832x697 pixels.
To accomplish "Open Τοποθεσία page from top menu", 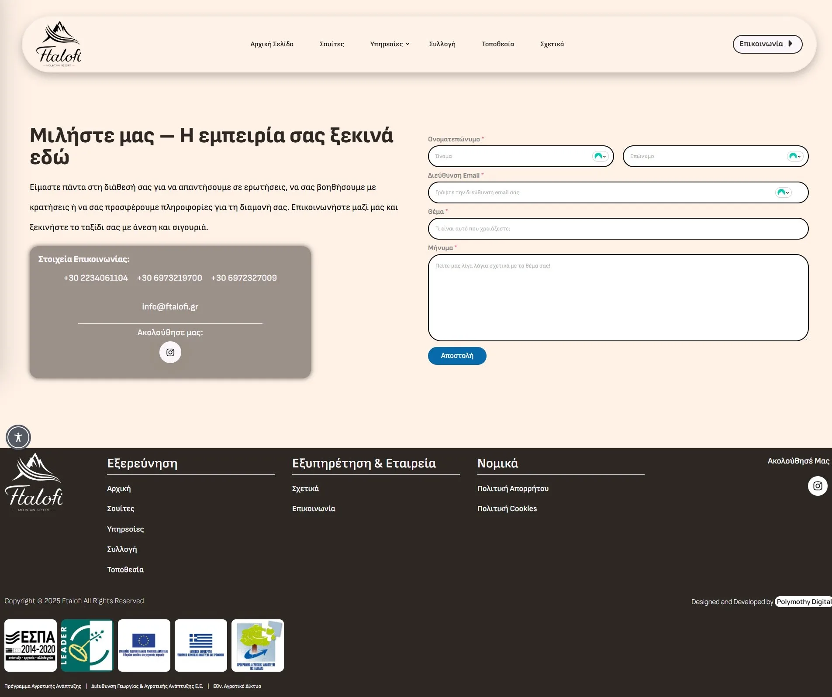I will pos(497,44).
